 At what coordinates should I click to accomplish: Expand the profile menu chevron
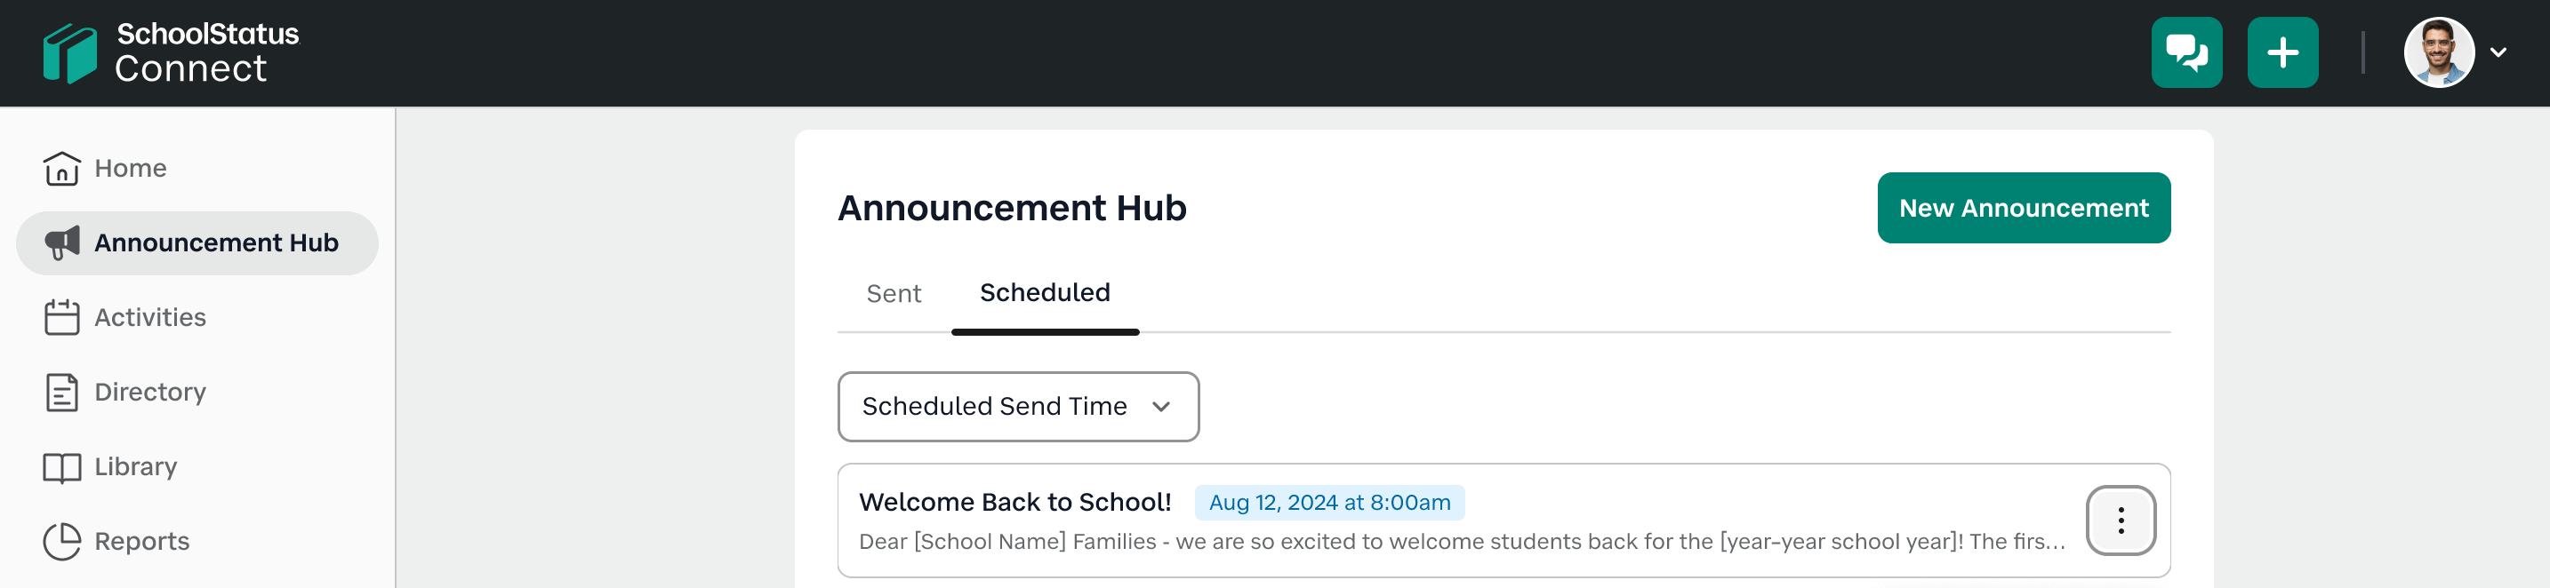coord(2498,52)
